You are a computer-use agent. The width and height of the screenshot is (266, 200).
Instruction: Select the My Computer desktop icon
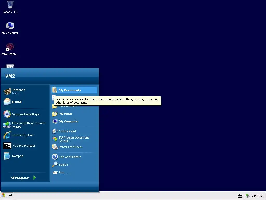click(x=10, y=26)
